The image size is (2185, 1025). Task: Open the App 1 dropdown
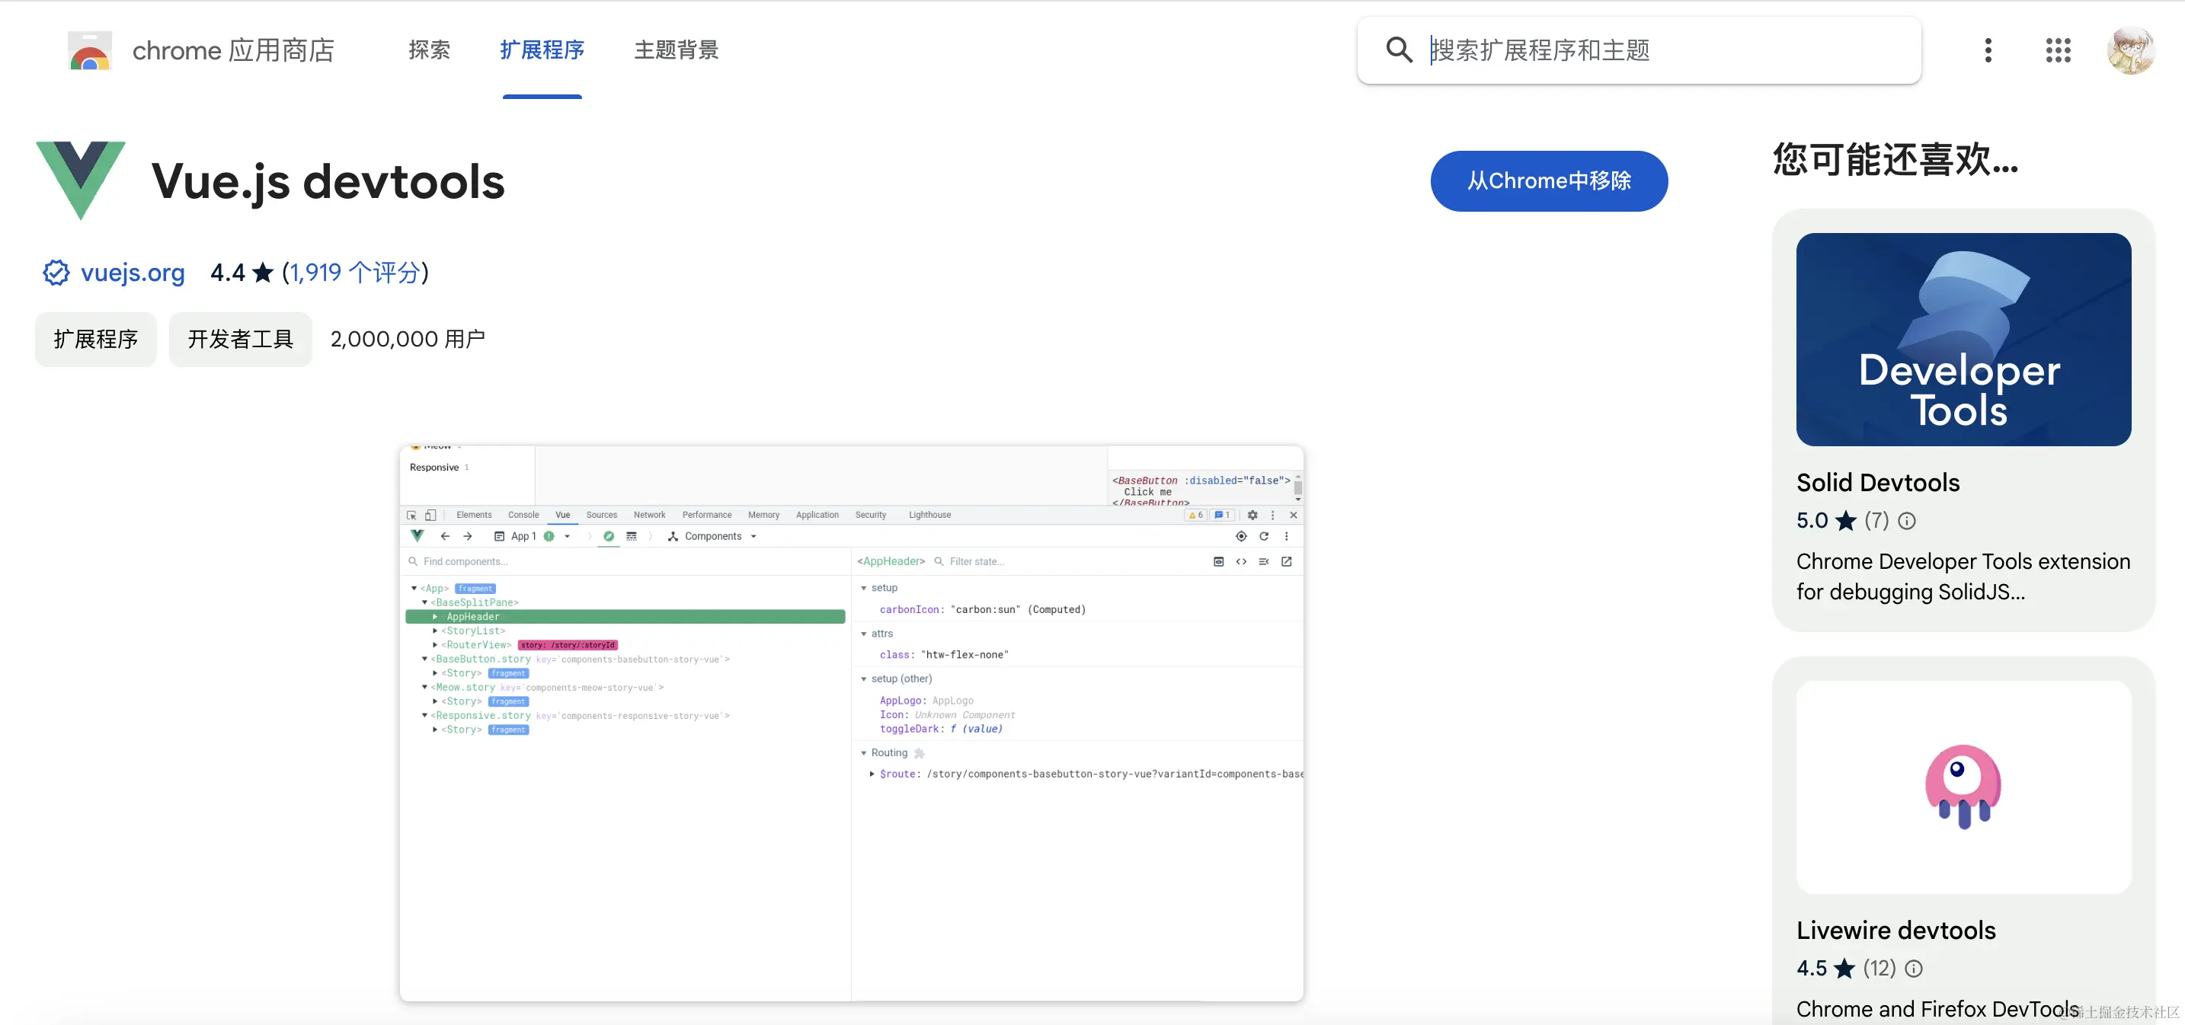567,536
